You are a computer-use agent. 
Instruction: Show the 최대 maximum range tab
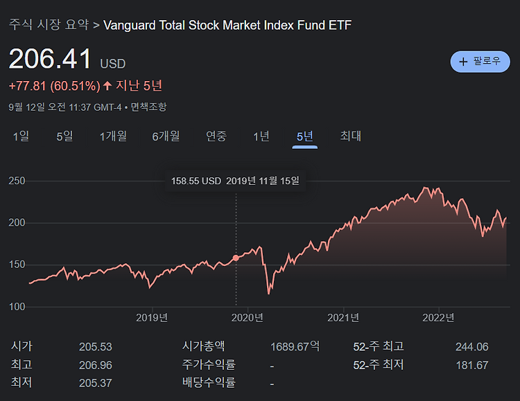tap(351, 136)
